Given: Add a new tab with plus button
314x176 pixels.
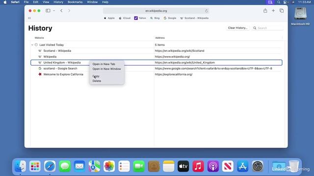Looking at the screenshot, I should point(273,11).
